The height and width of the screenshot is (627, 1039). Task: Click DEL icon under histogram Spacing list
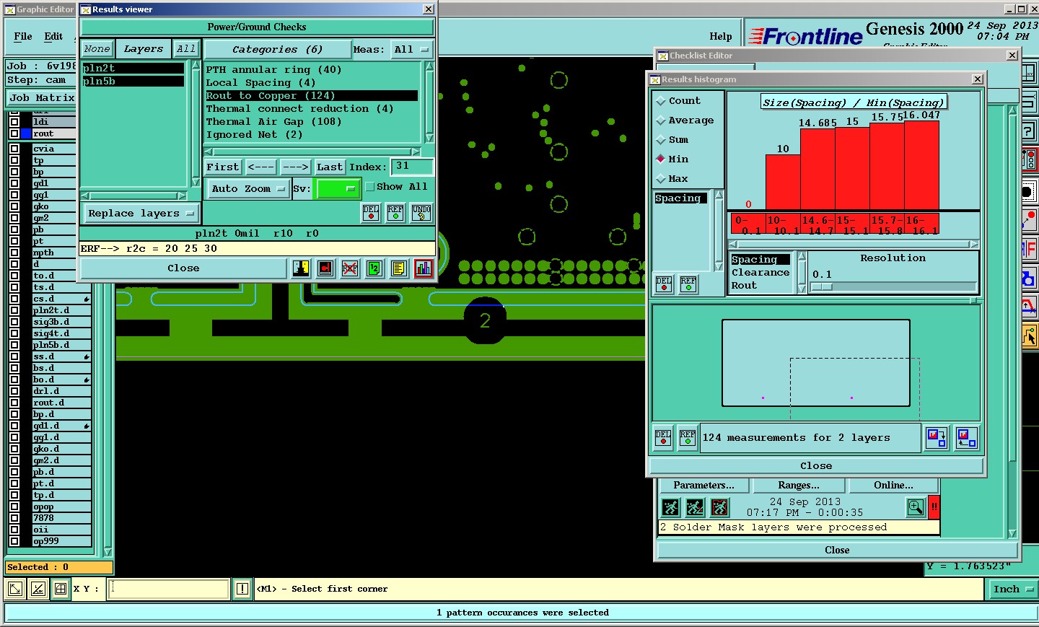point(664,284)
